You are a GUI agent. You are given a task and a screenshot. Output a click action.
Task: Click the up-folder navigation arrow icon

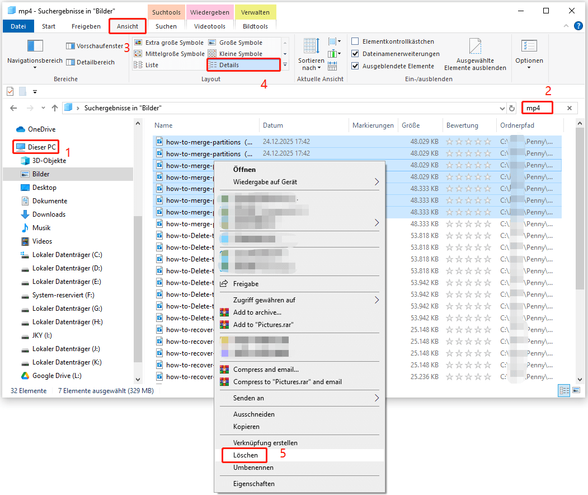click(54, 108)
